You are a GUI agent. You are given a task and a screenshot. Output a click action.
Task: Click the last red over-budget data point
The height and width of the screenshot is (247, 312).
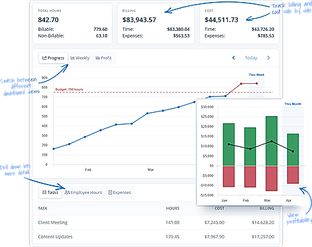pos(257,83)
